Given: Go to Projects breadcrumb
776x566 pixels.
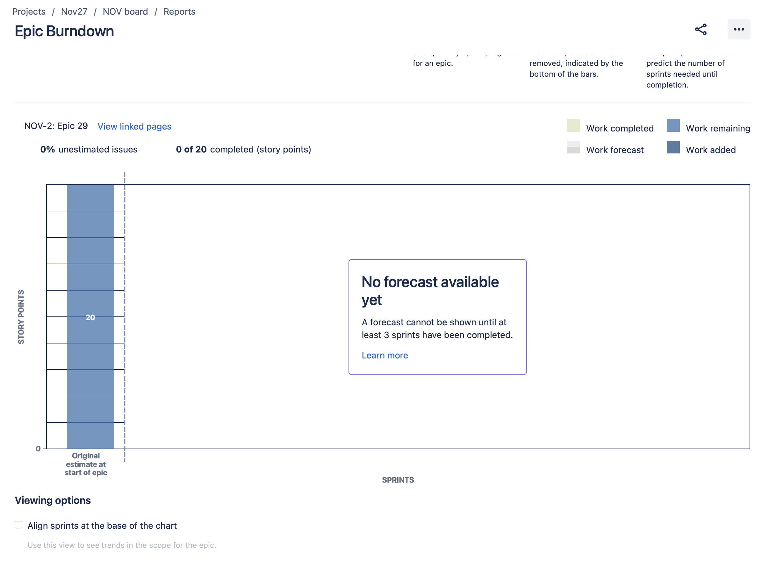Looking at the screenshot, I should [29, 12].
